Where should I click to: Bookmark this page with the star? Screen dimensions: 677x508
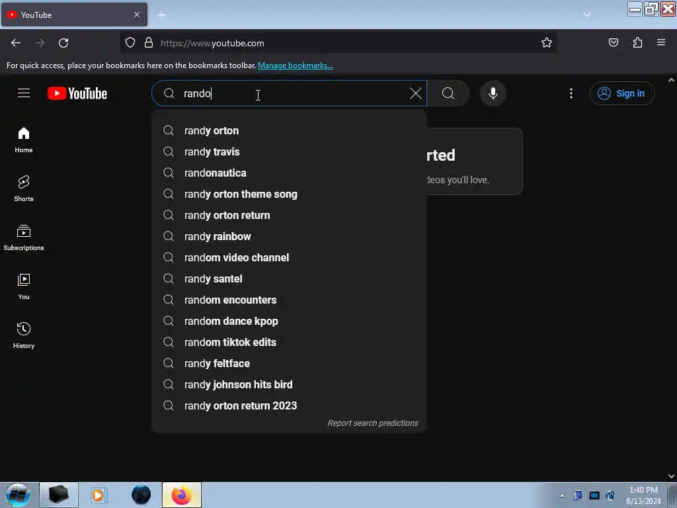[x=547, y=43]
